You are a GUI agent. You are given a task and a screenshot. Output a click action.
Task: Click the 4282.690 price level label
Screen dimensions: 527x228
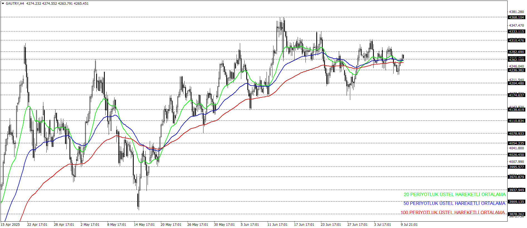coord(516,52)
